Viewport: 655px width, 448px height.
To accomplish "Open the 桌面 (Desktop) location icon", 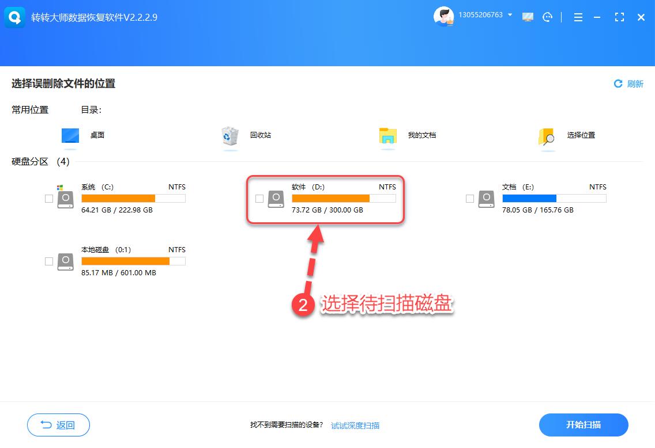I will coord(70,135).
